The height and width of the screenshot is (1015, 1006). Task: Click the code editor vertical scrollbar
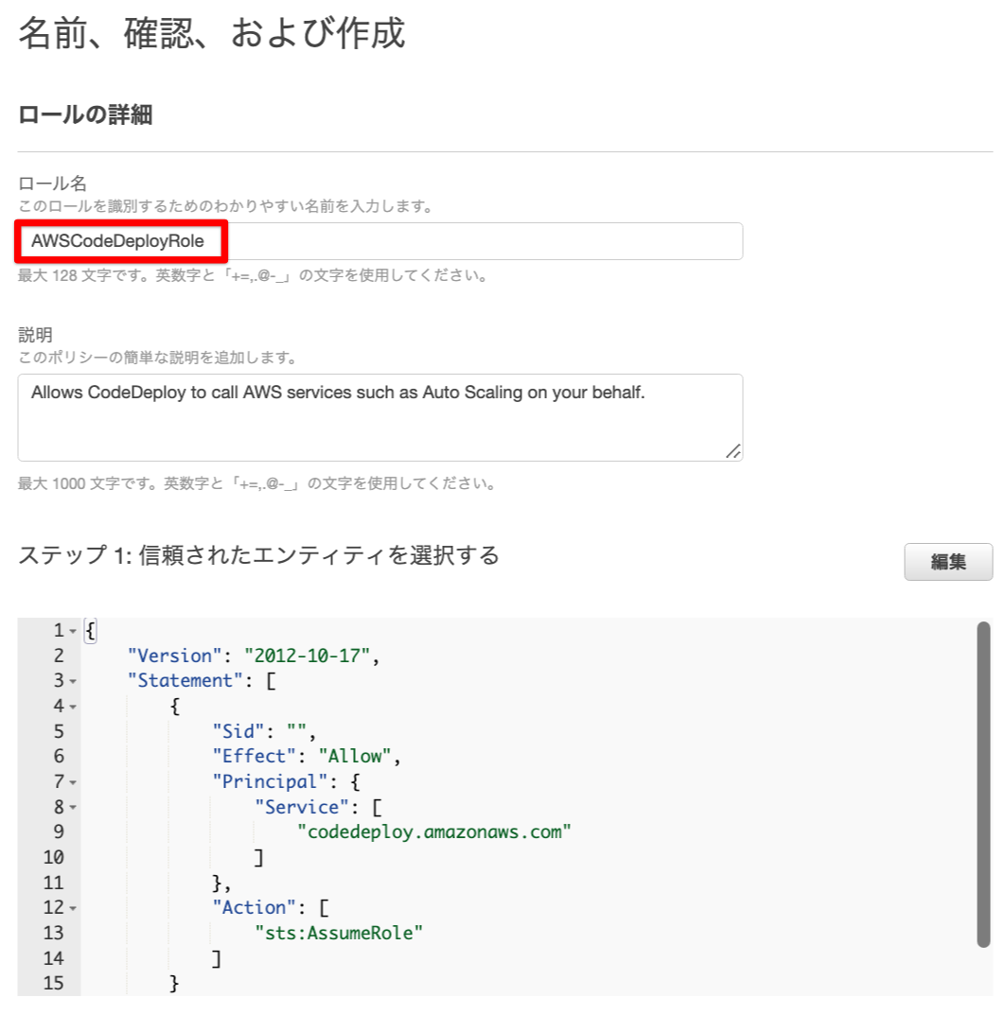point(984,784)
